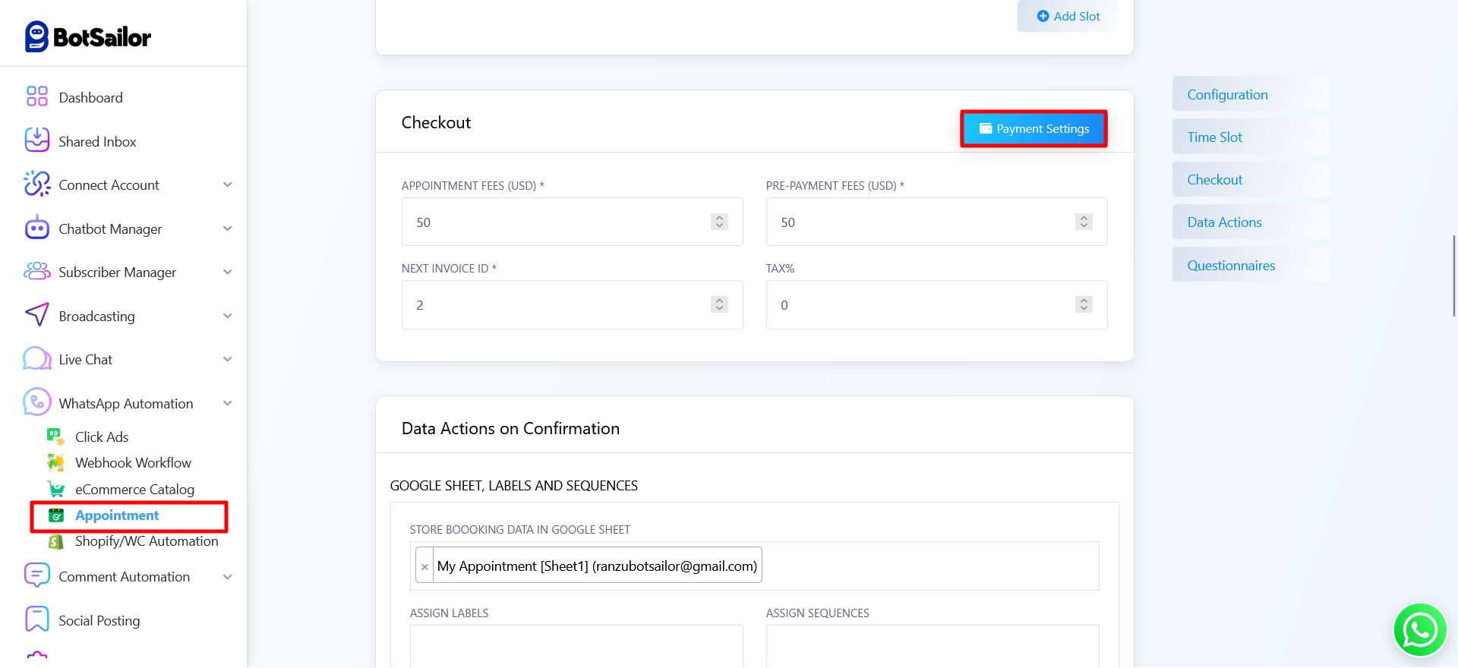Screen dimensions: 1458x668
Task: Jump to Questionnaires section link
Action: 1231,265
